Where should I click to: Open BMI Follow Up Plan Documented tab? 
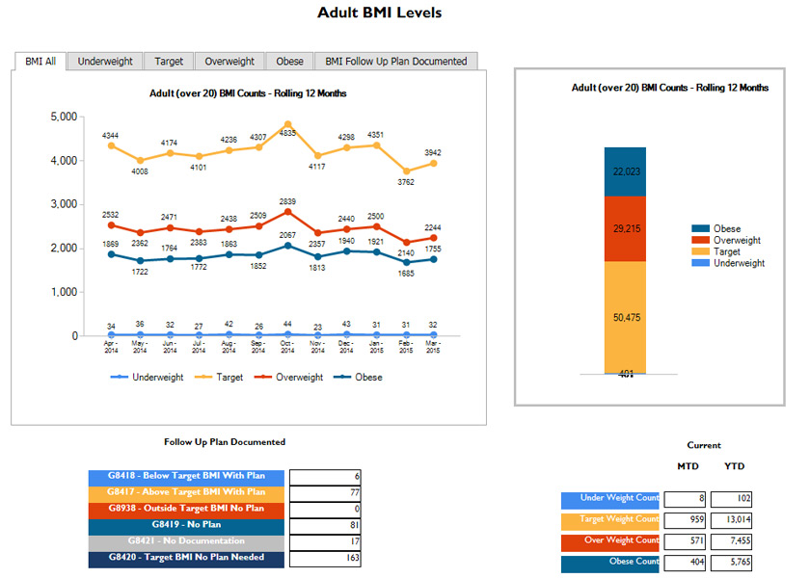click(x=395, y=61)
